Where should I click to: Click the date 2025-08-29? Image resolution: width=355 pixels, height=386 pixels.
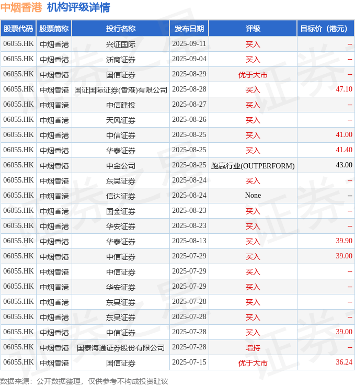point(189,74)
